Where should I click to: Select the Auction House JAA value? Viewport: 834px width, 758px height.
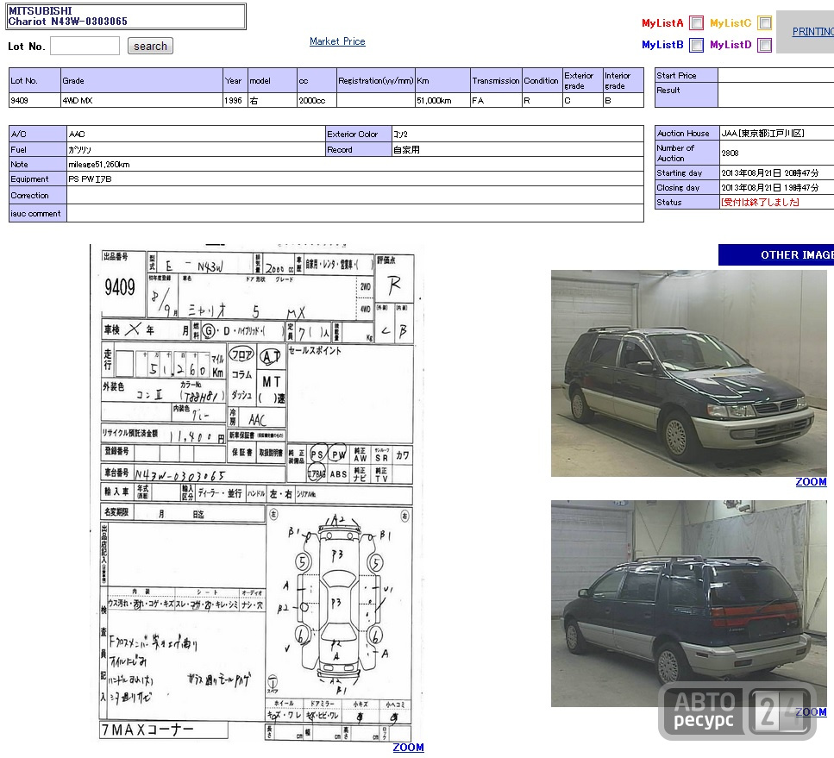[x=762, y=134]
